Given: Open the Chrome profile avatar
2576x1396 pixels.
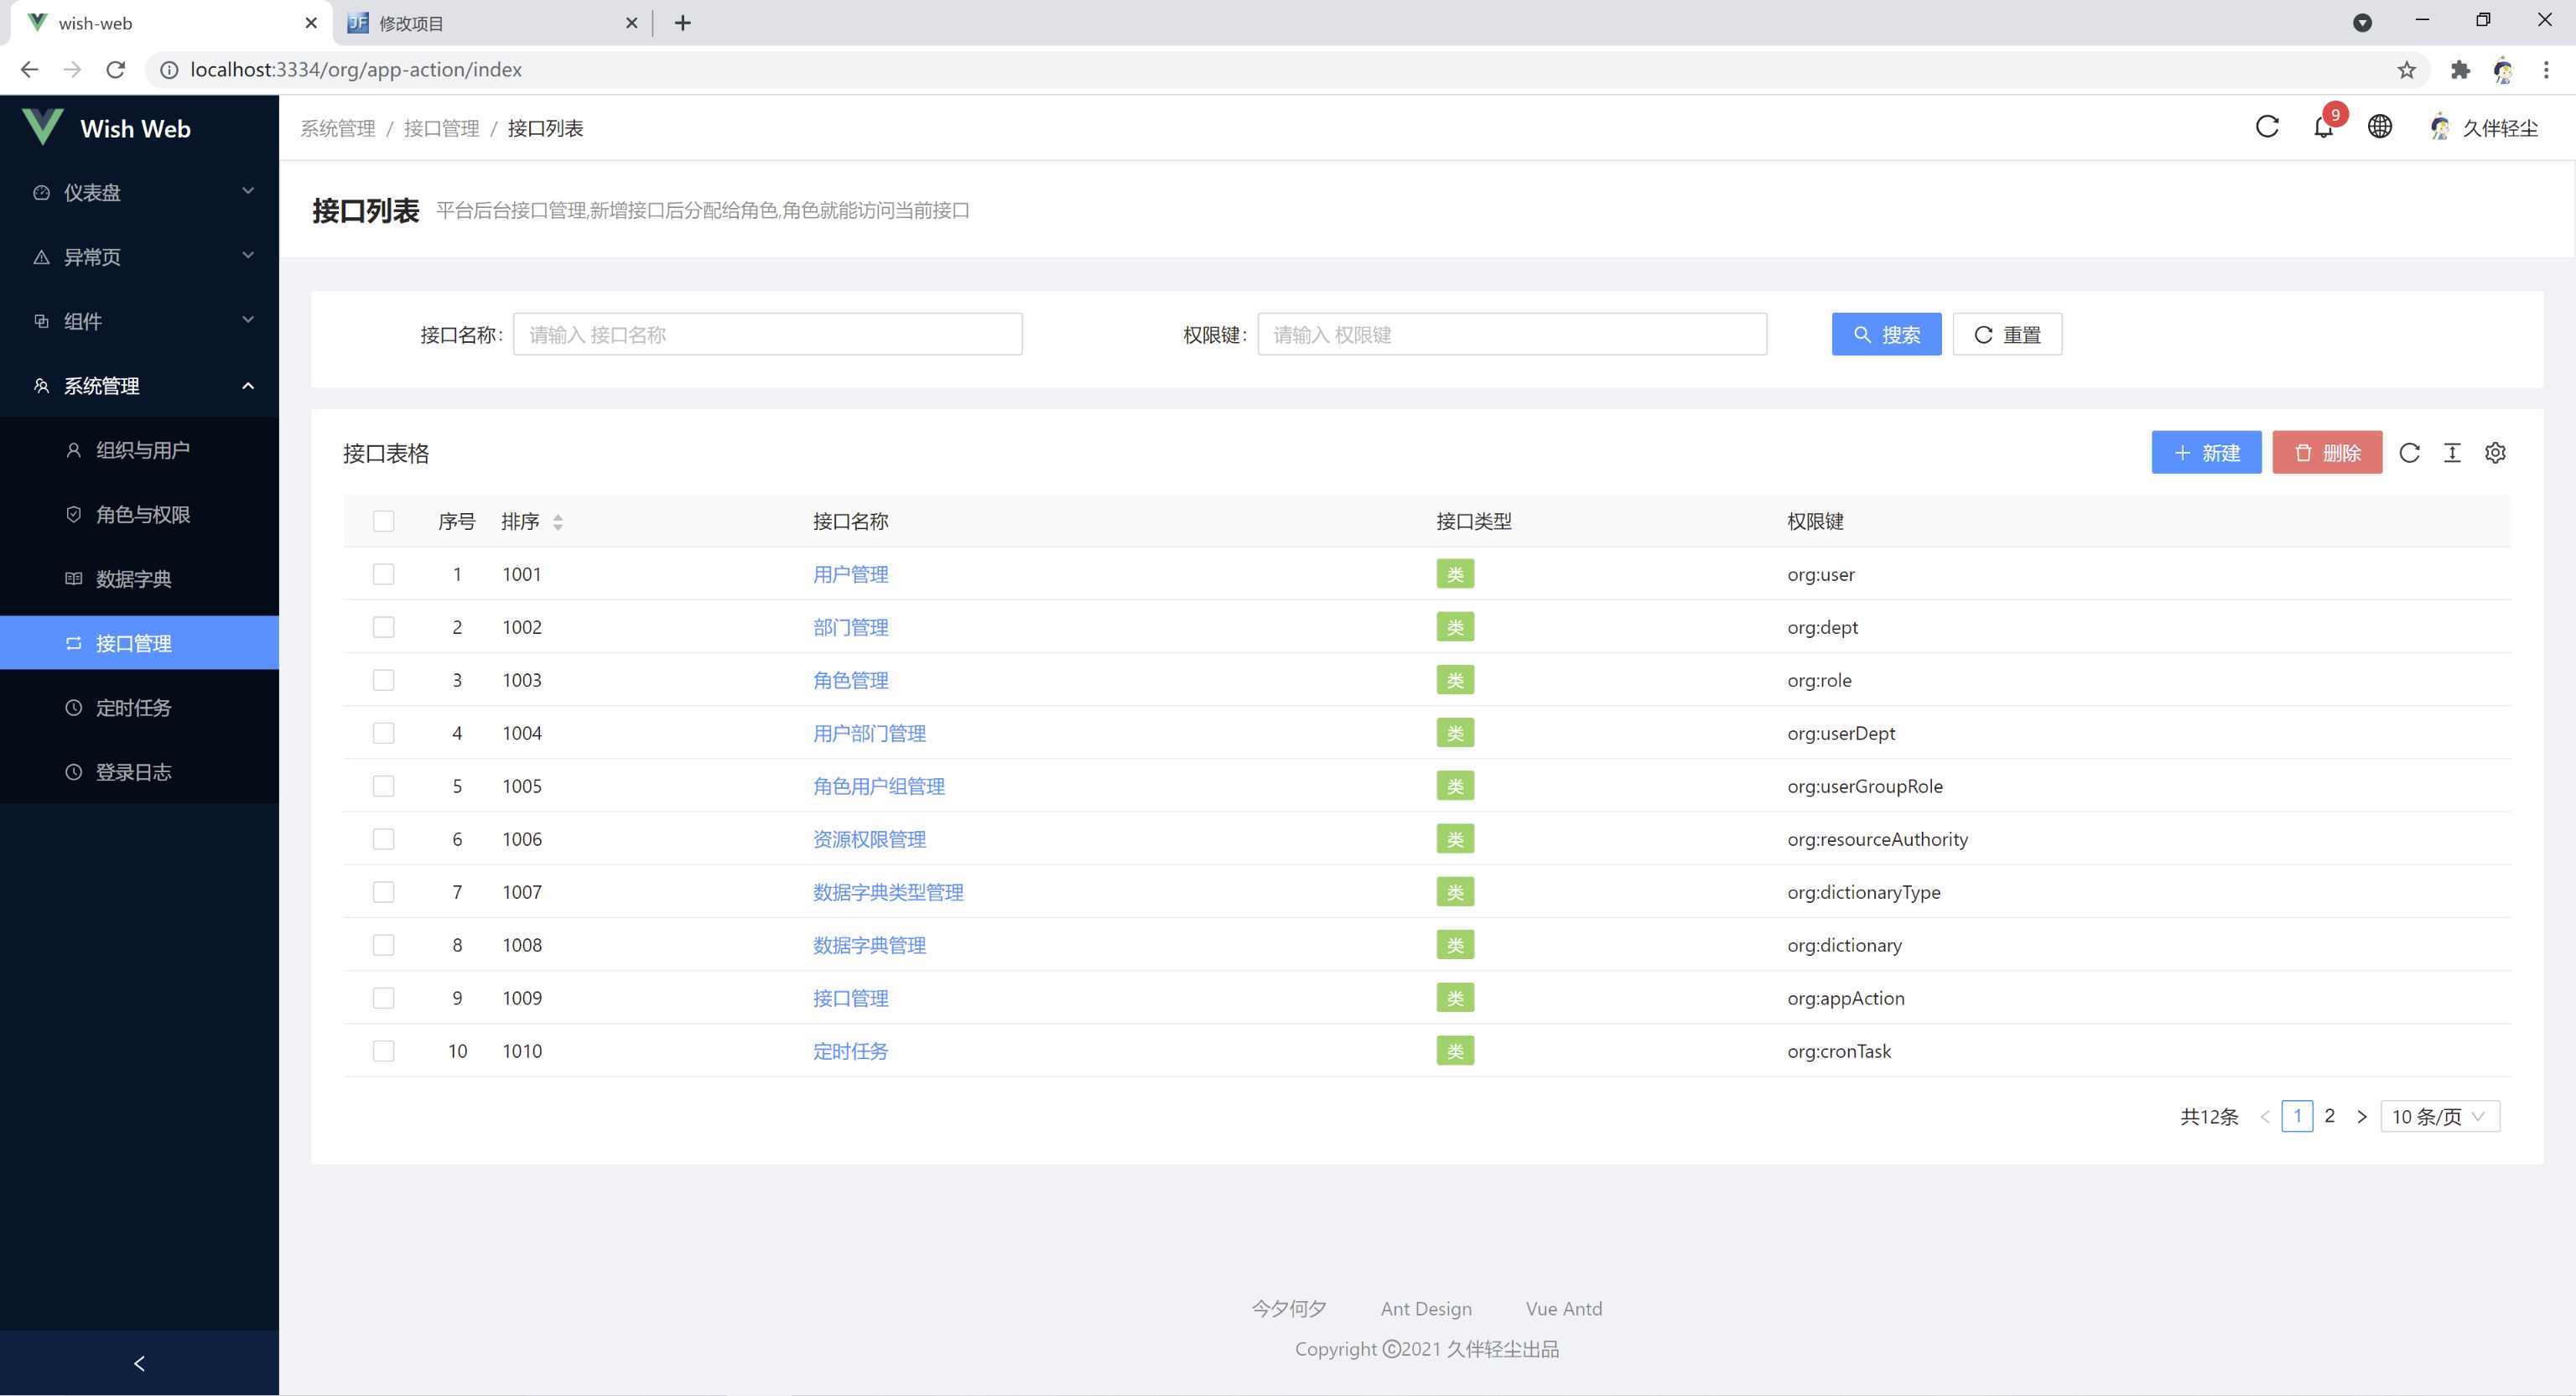Looking at the screenshot, I should point(2503,70).
